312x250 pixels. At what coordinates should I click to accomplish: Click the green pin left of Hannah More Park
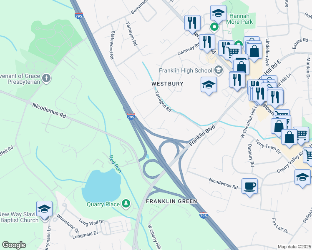pos(214,27)
